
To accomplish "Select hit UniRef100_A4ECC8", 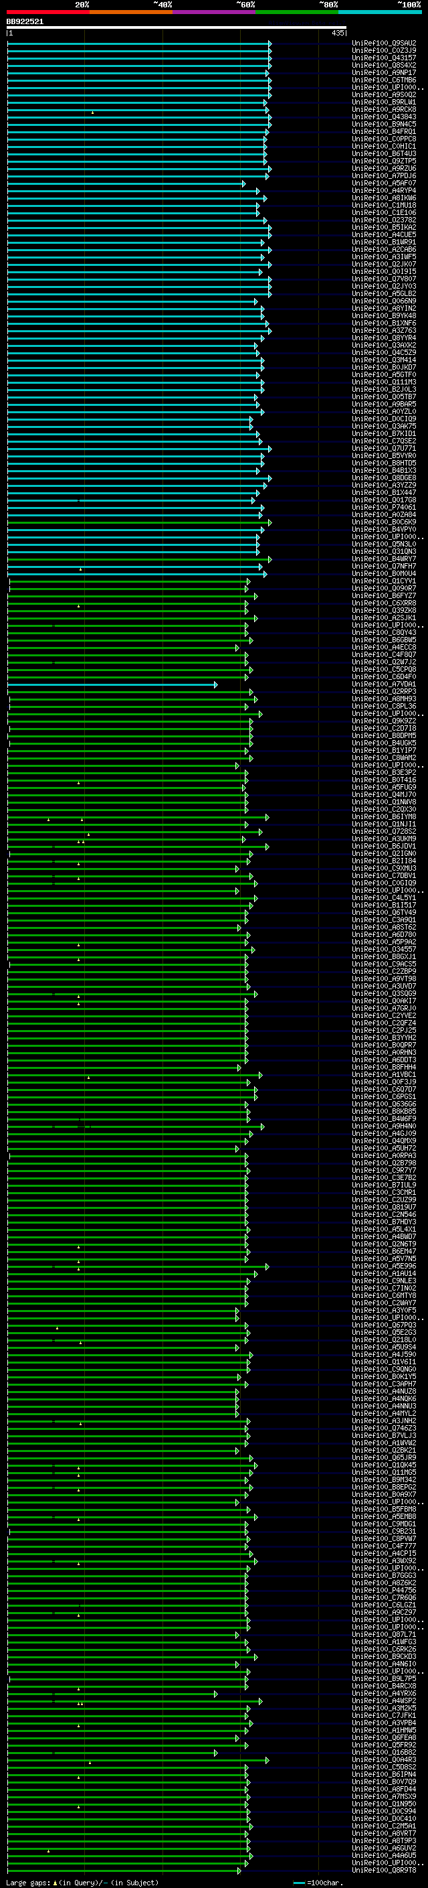I will point(384,647).
